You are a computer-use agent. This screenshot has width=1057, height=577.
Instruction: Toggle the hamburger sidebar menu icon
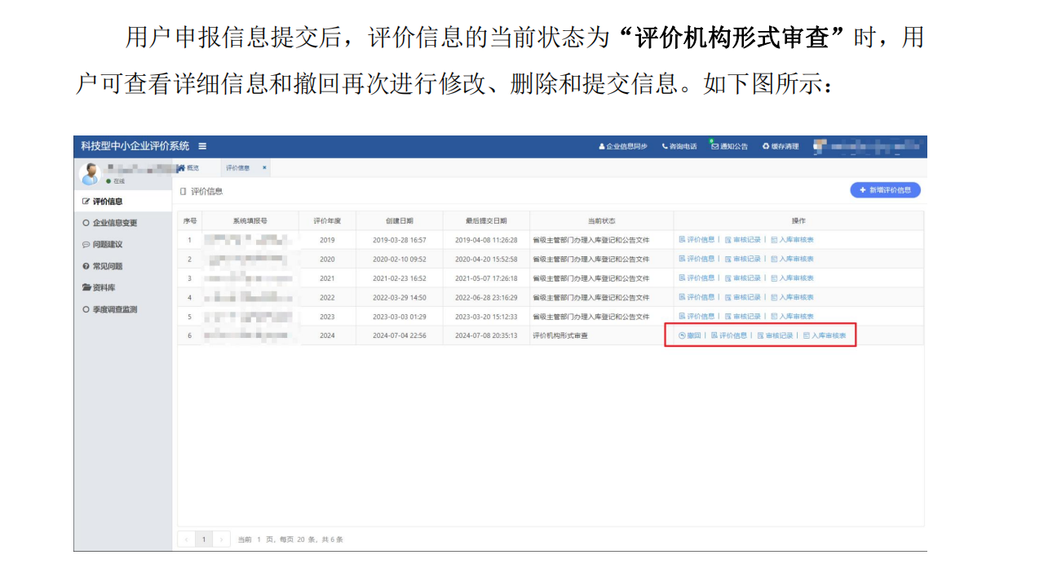(x=202, y=146)
